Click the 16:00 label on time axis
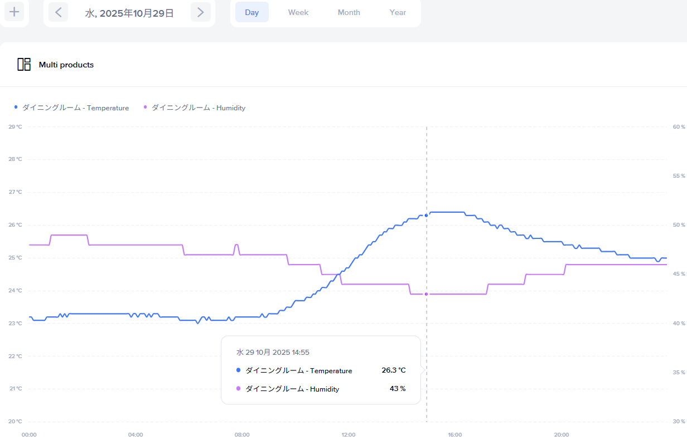Image resolution: width=687 pixels, height=440 pixels. coord(455,435)
